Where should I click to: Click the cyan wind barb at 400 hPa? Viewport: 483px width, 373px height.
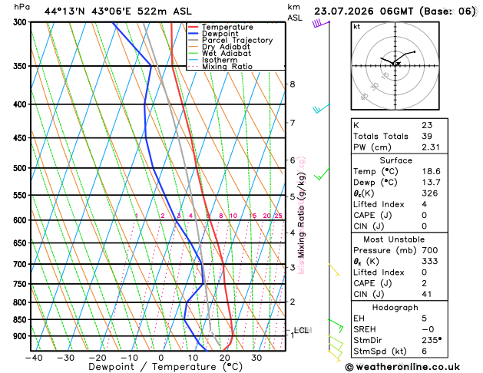(321, 108)
